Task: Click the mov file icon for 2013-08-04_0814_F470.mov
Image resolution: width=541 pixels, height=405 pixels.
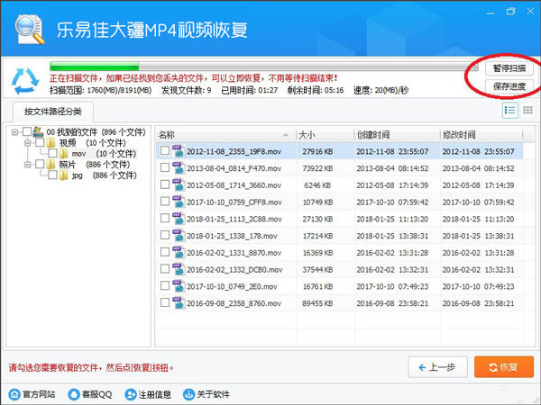Action: (179, 168)
